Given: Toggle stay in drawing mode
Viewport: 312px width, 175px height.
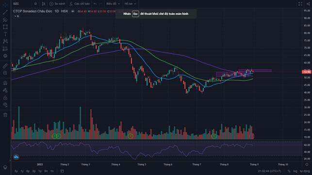Looking at the screenshot, I should [5, 90].
